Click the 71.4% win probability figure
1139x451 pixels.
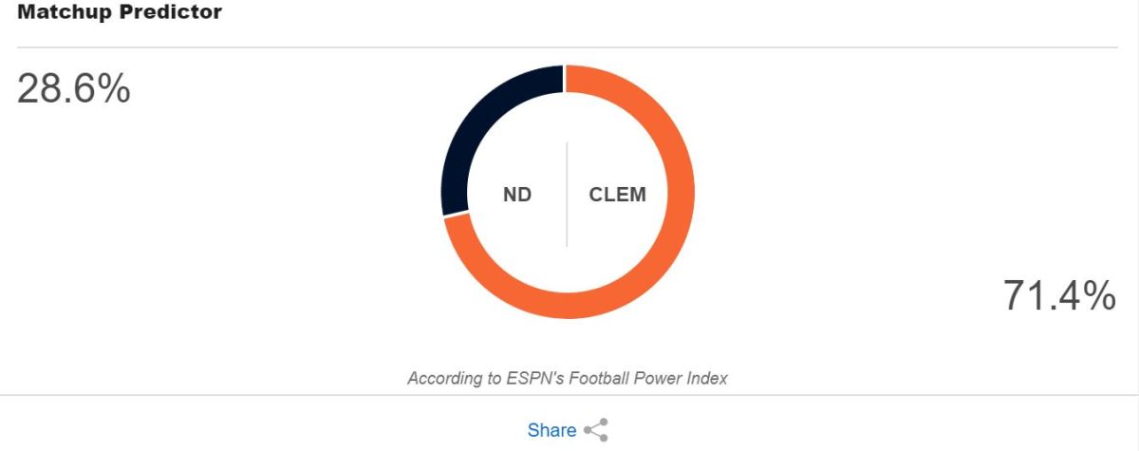pyautogui.click(x=1059, y=295)
